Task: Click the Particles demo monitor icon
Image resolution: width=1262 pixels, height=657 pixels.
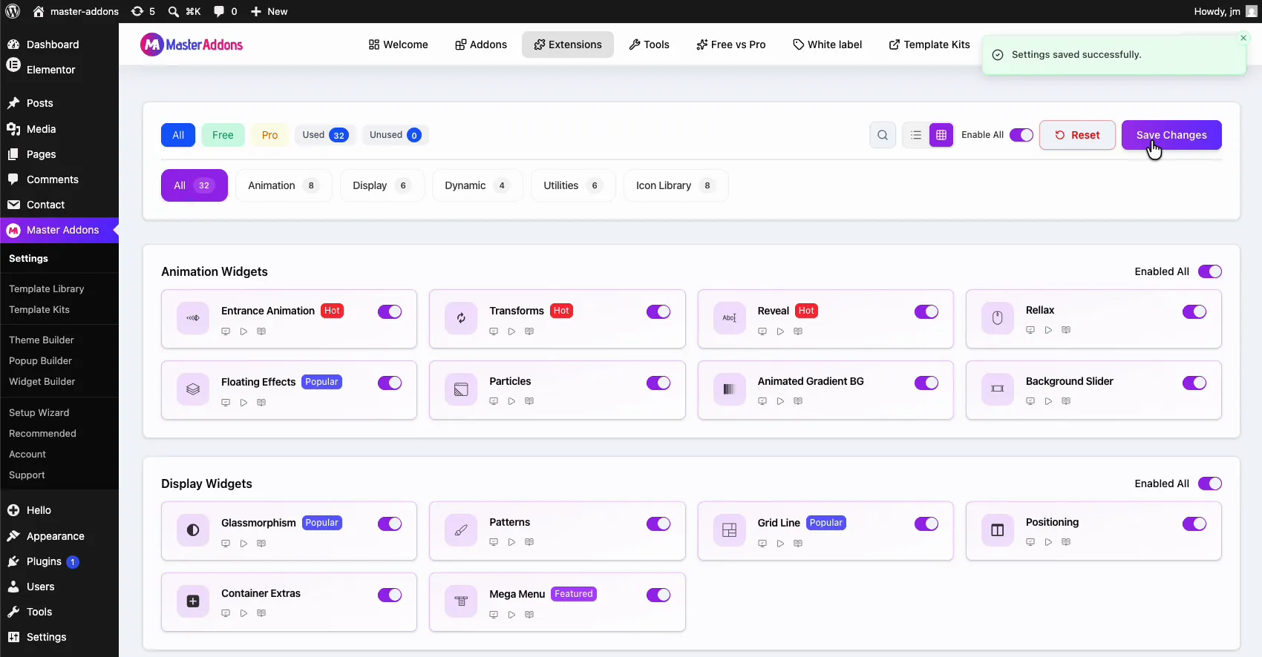Action: point(494,401)
